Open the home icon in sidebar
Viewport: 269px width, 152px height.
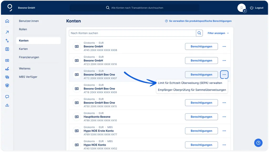[7, 21]
